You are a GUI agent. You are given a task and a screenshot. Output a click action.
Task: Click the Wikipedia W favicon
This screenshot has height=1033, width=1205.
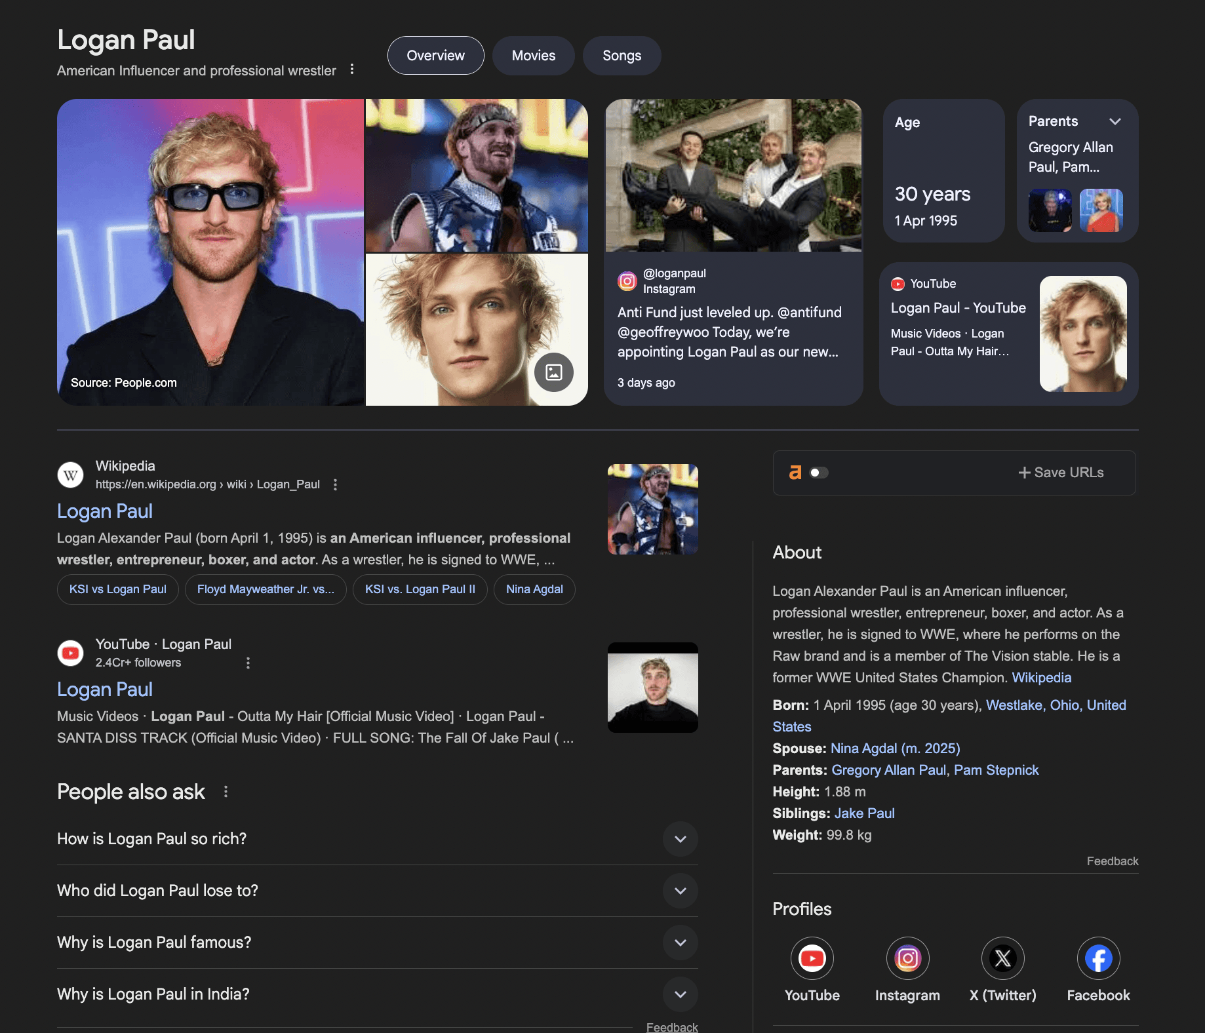tap(70, 475)
